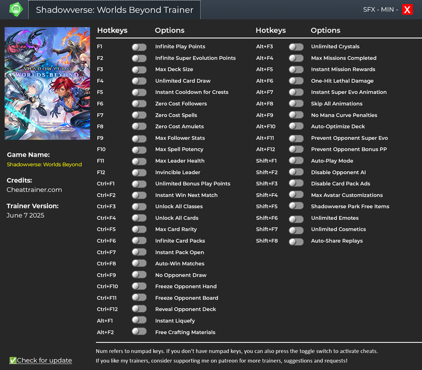
Task: Toggle Skip All Animations switch
Action: pyautogui.click(x=296, y=104)
